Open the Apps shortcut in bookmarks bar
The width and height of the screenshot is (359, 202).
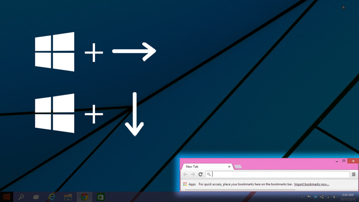(189, 184)
